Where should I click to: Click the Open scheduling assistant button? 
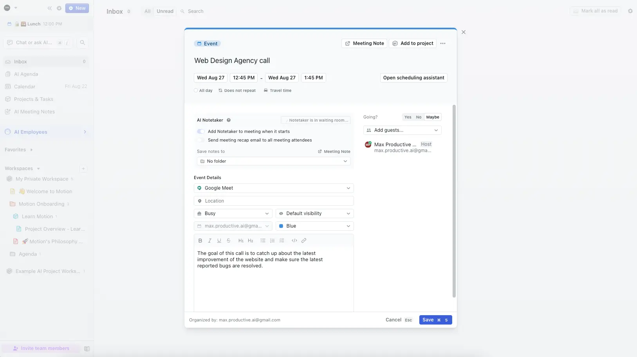click(x=413, y=78)
